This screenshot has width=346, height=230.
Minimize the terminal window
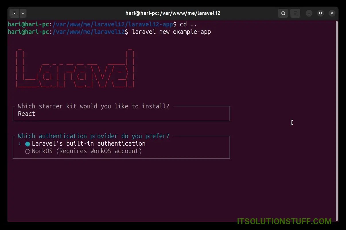pos(309,13)
